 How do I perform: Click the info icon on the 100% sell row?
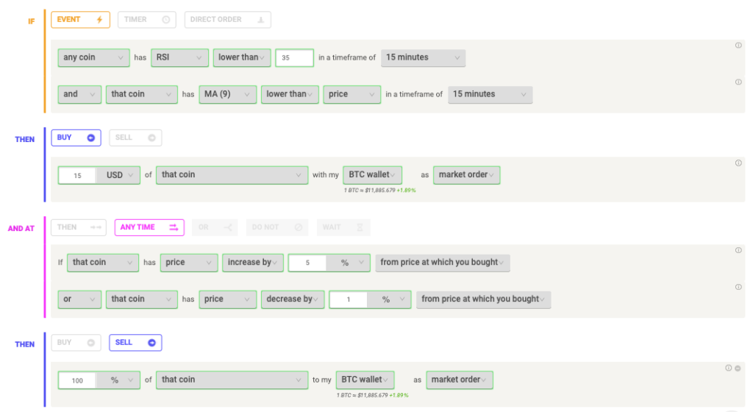tap(728, 368)
